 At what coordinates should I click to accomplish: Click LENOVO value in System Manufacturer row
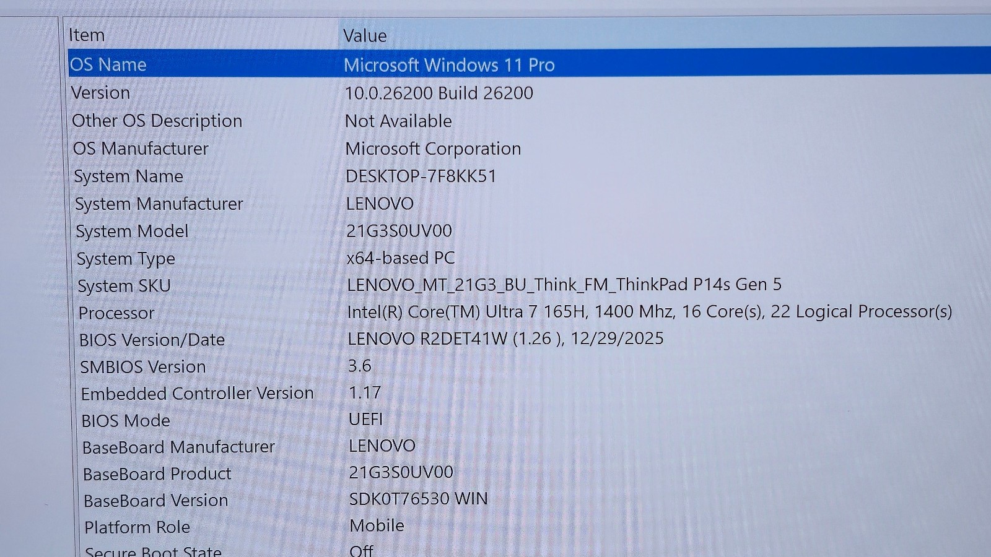coord(380,204)
